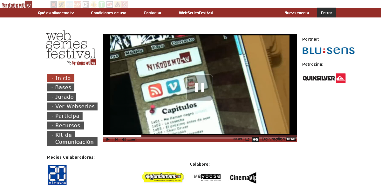The height and width of the screenshot is (192, 381).
Task: Click the 'Patrocina:' label
Action: click(313, 64)
